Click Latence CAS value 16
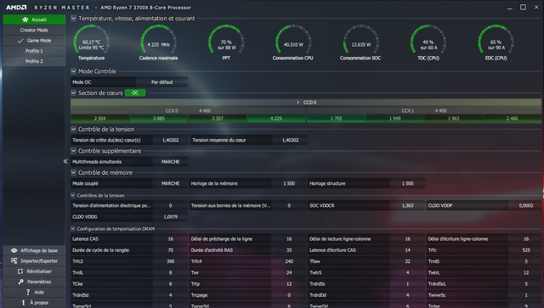Screen dimensions: 544x308 [x=170, y=238]
